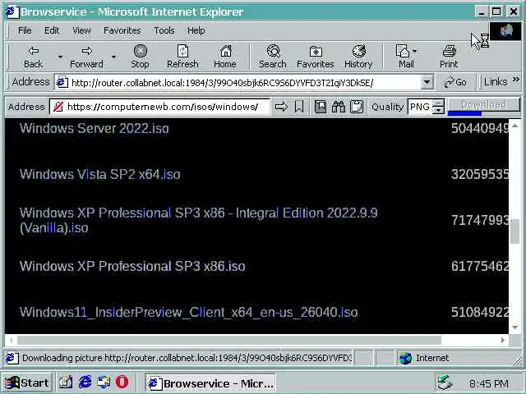Stop the page from loading
This screenshot has width=526, height=394.
tap(140, 57)
